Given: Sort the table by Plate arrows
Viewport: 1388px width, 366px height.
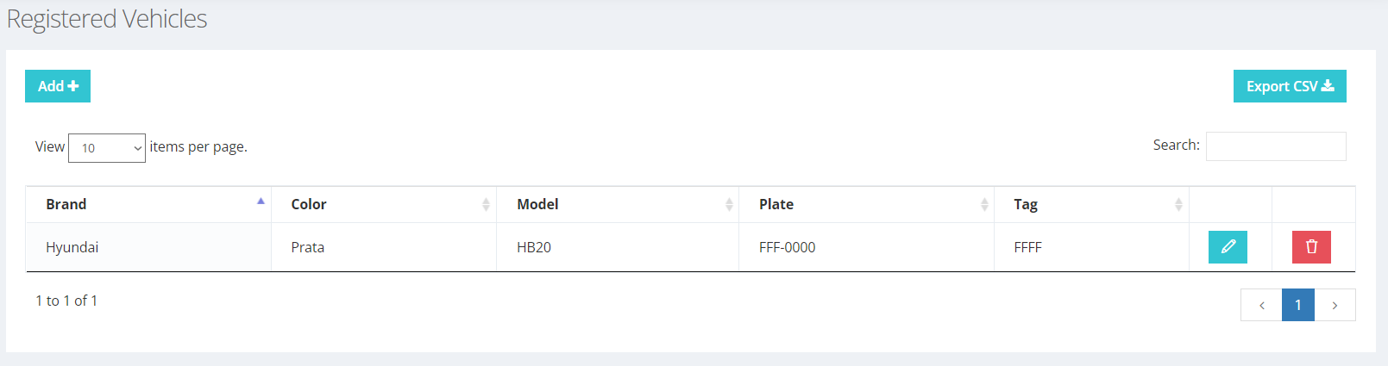Looking at the screenshot, I should 984,204.
